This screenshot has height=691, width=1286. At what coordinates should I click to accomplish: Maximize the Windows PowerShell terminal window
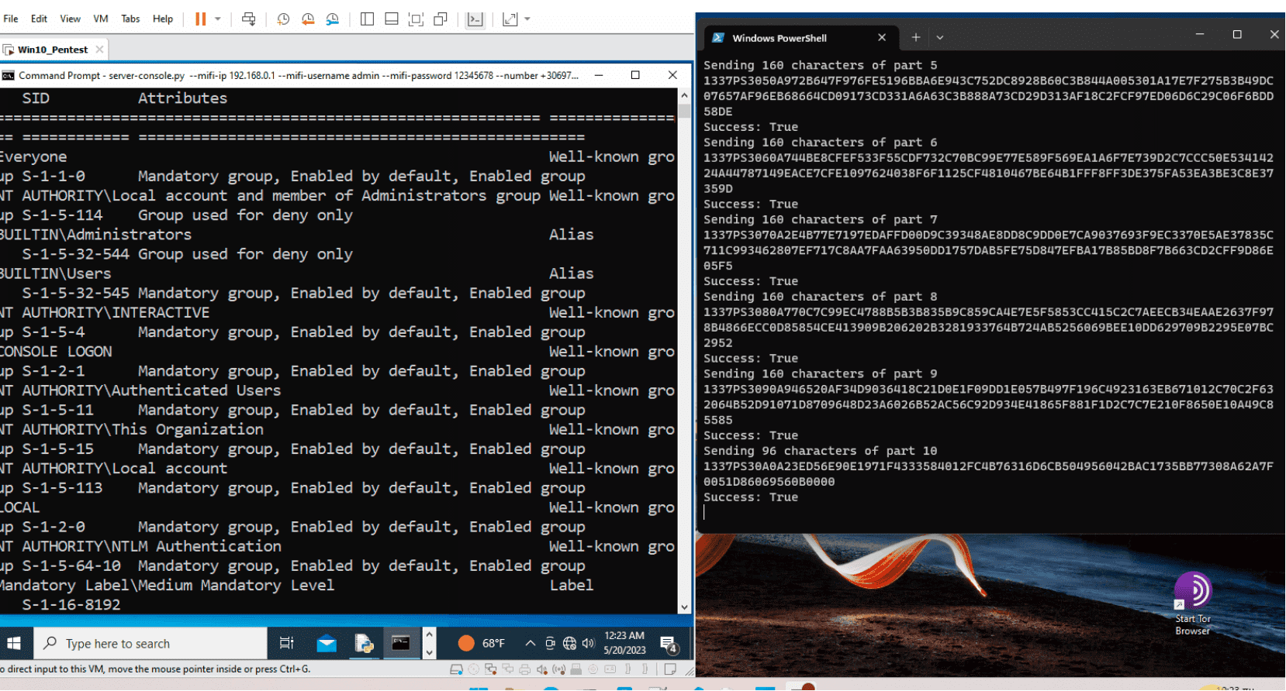pyautogui.click(x=1237, y=35)
